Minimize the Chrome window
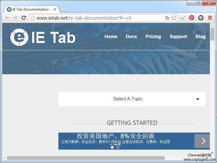217x163 pixels. (x=191, y=3)
